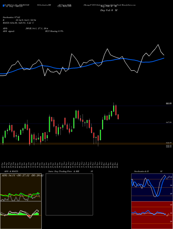Click the 647.99 price axis label
Viewport: 173px width, 229px height.
coord(169,123)
